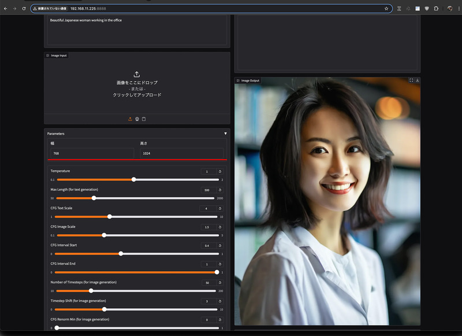Open the output image in fullscreen view

411,80
